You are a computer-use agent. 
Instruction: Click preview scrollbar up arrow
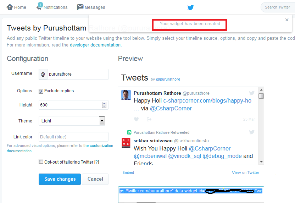(261, 90)
